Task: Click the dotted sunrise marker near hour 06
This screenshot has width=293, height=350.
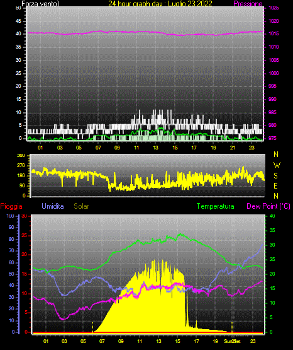Action: [x=92, y=327]
